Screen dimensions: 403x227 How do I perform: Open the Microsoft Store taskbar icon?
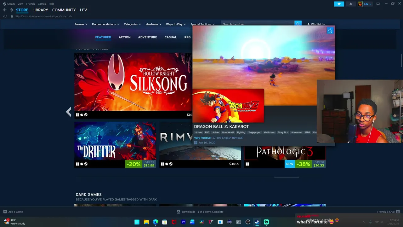(165, 222)
